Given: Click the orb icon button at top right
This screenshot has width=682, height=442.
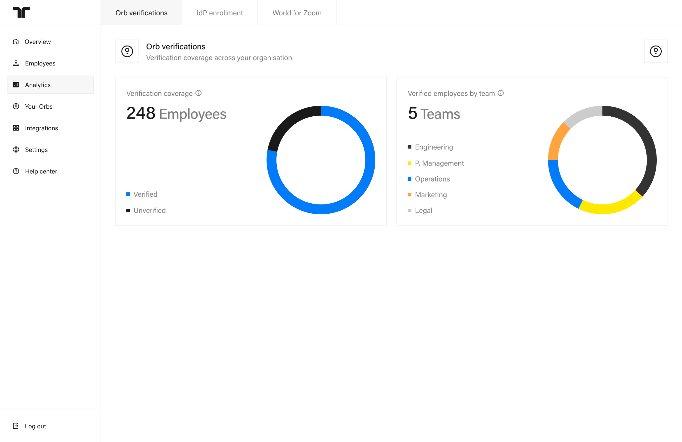Looking at the screenshot, I should tap(656, 51).
